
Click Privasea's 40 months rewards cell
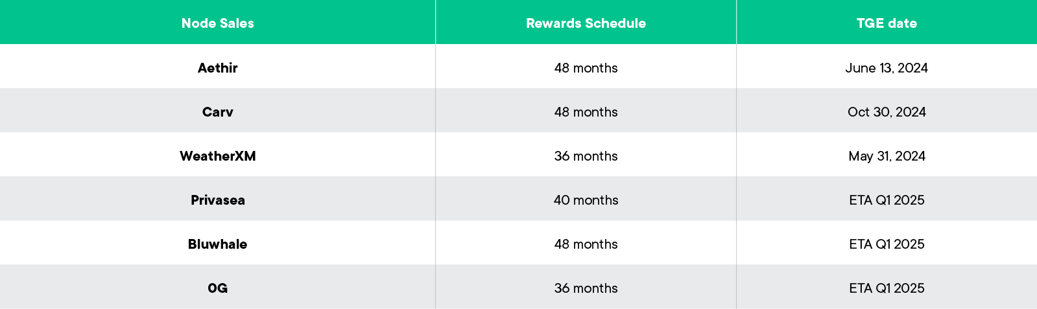pos(586,200)
